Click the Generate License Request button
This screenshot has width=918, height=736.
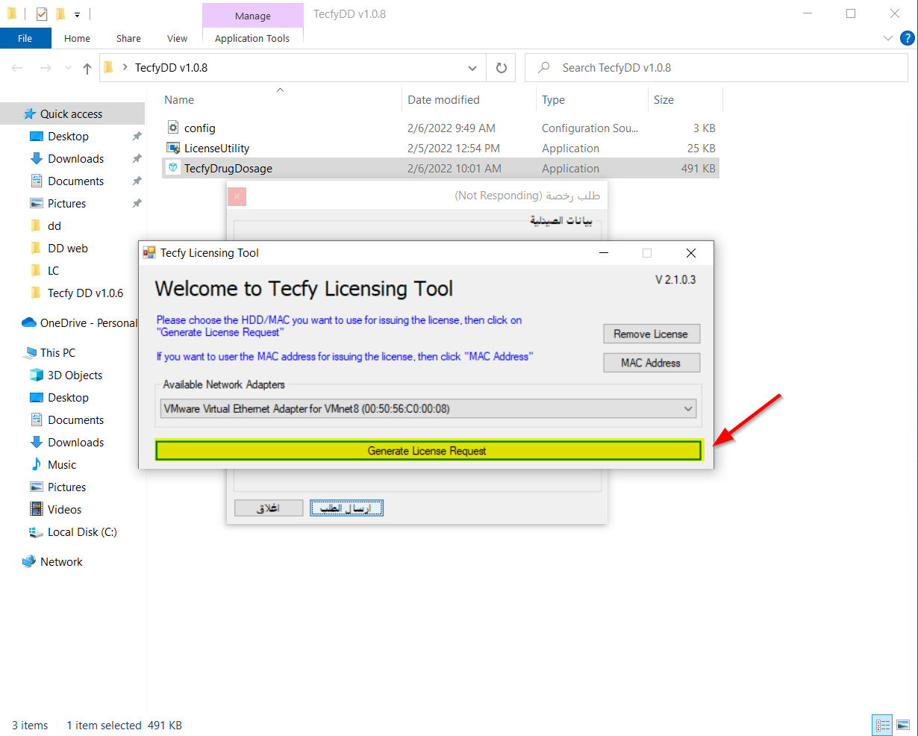(428, 451)
